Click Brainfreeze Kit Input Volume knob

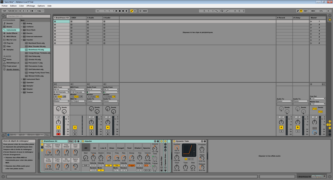[48, 152]
